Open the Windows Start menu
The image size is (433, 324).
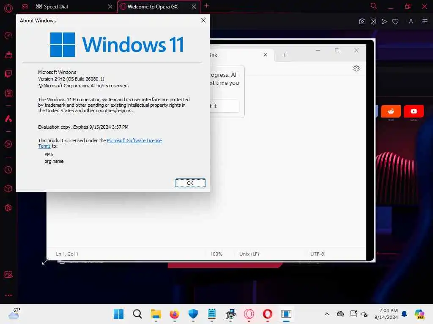[119, 314]
